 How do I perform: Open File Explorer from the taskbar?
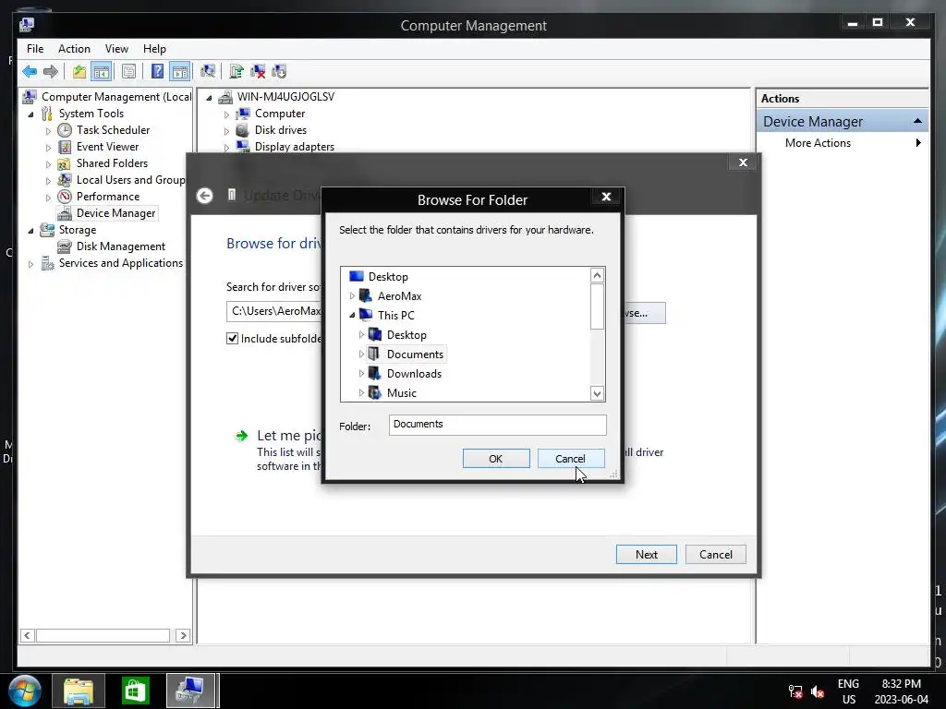[x=79, y=691]
